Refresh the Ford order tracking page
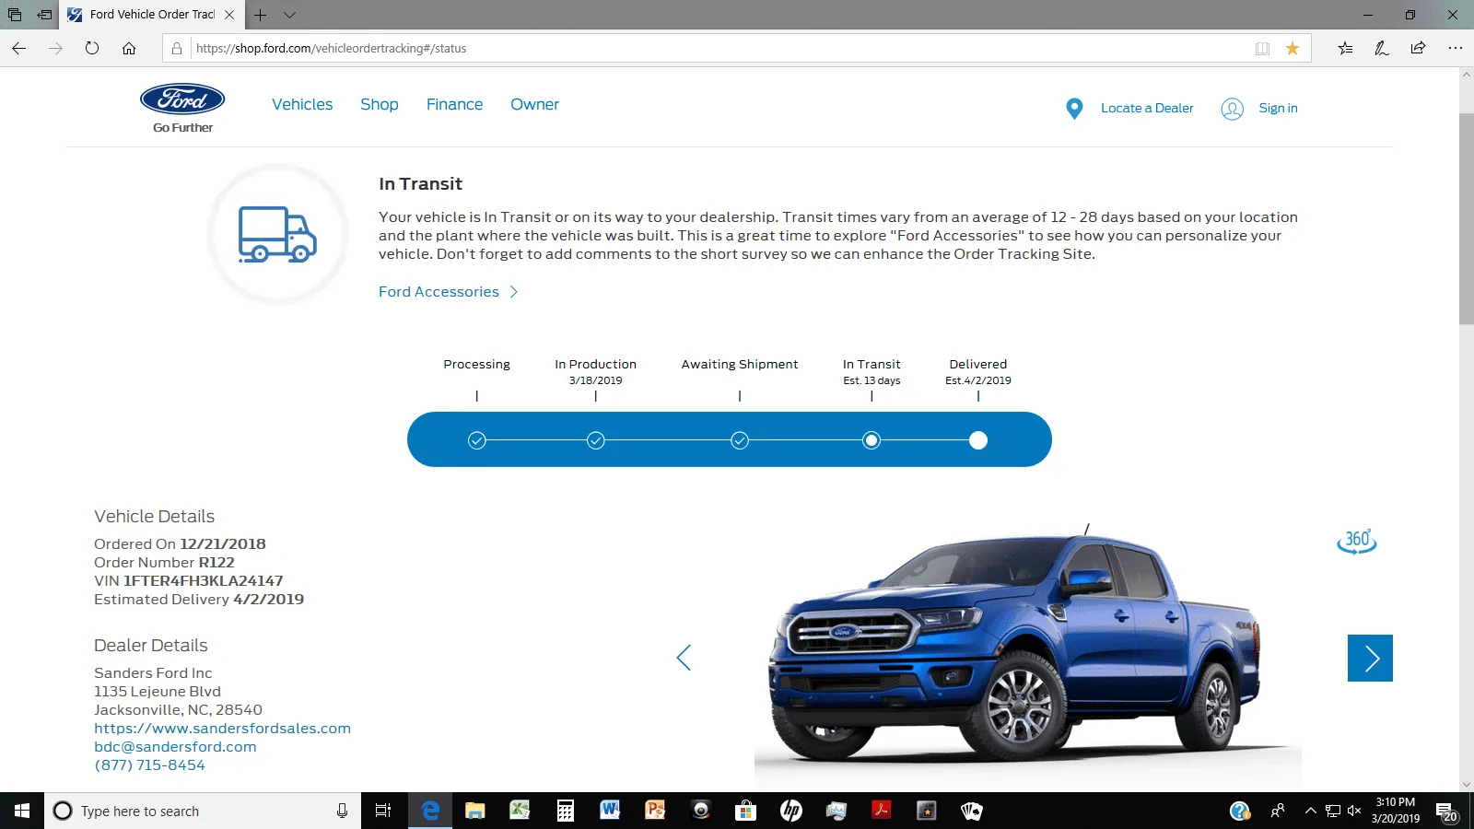The width and height of the screenshot is (1474, 829). (92, 48)
